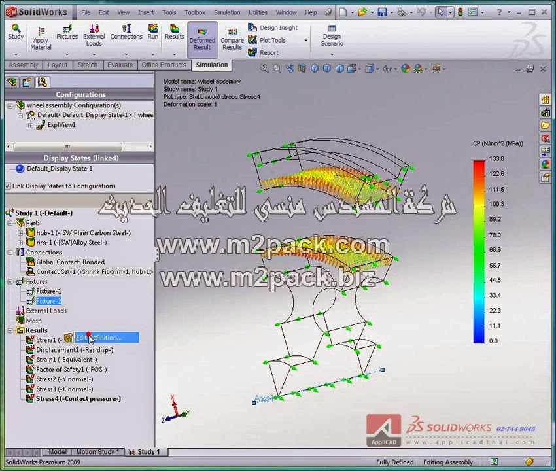Open Design Library task pane icon
This screenshot has height=471, width=556.
point(546,113)
